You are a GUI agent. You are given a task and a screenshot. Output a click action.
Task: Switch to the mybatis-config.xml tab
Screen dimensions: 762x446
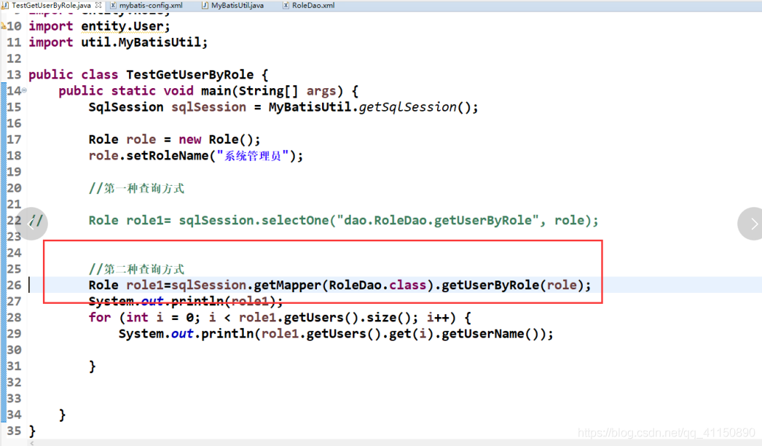(150, 5)
